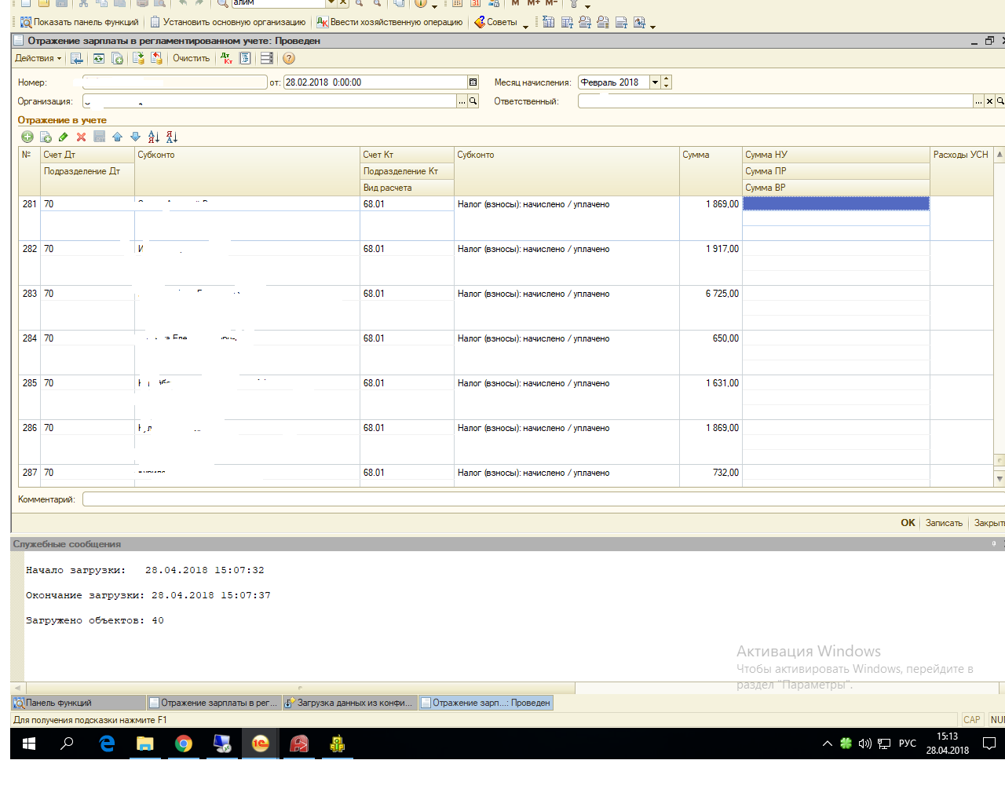The height and width of the screenshot is (804, 1005).
Task: Open File Explorer from taskbar
Action: click(145, 744)
